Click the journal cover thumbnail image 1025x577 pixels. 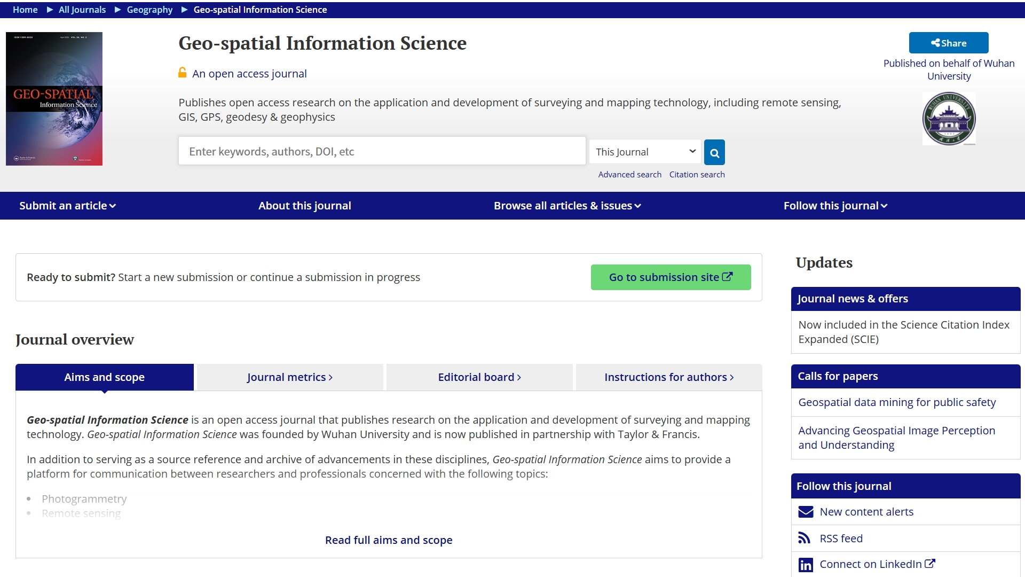click(x=54, y=99)
